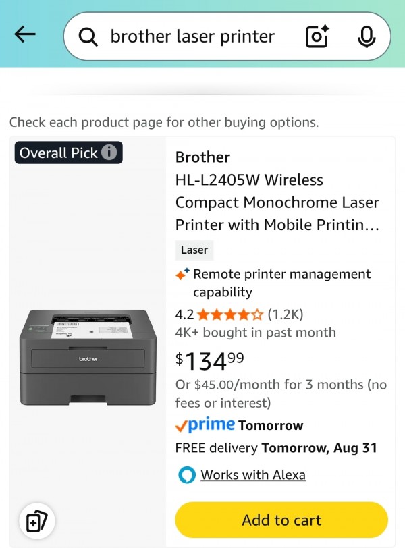The height and width of the screenshot is (548, 405).
Task: Tap the search magnifier icon
Action: point(88,36)
